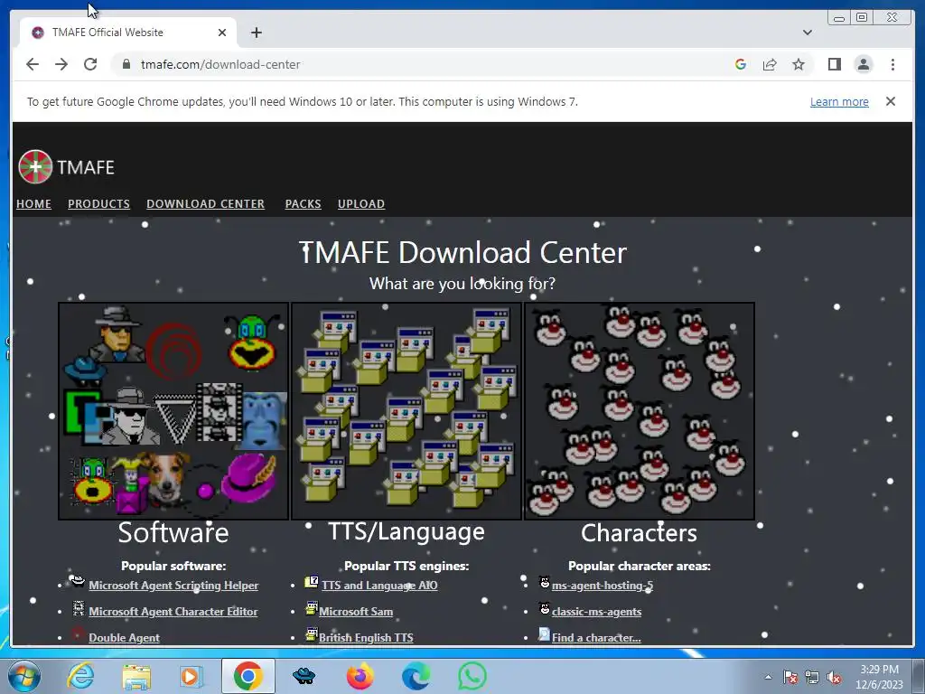This screenshot has height=694, width=925.
Task: Click icon beside Microsoft Agent Scripting Helper
Action: [x=78, y=581]
